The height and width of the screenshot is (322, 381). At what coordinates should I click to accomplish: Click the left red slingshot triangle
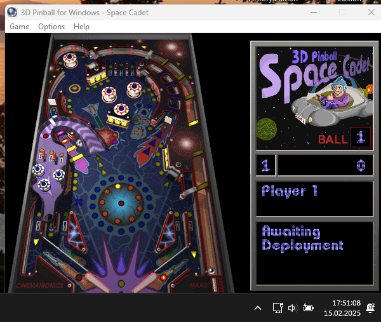pyautogui.click(x=77, y=233)
